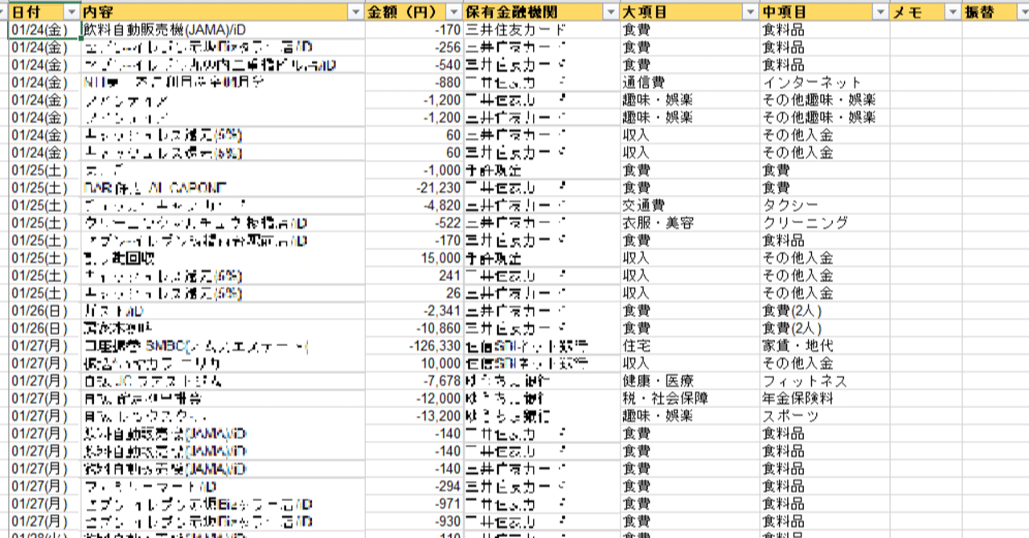
Task: Select the cell containing -971
Action: pyautogui.click(x=413, y=504)
